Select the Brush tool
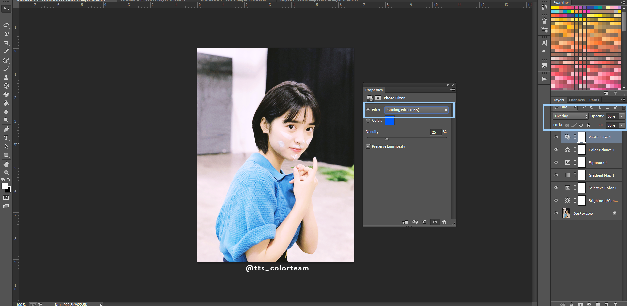The width and height of the screenshot is (627, 306). [x=6, y=69]
